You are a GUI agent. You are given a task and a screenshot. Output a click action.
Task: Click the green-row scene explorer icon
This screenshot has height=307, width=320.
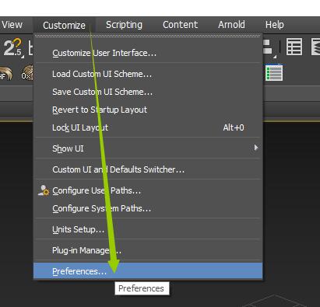click(x=274, y=72)
